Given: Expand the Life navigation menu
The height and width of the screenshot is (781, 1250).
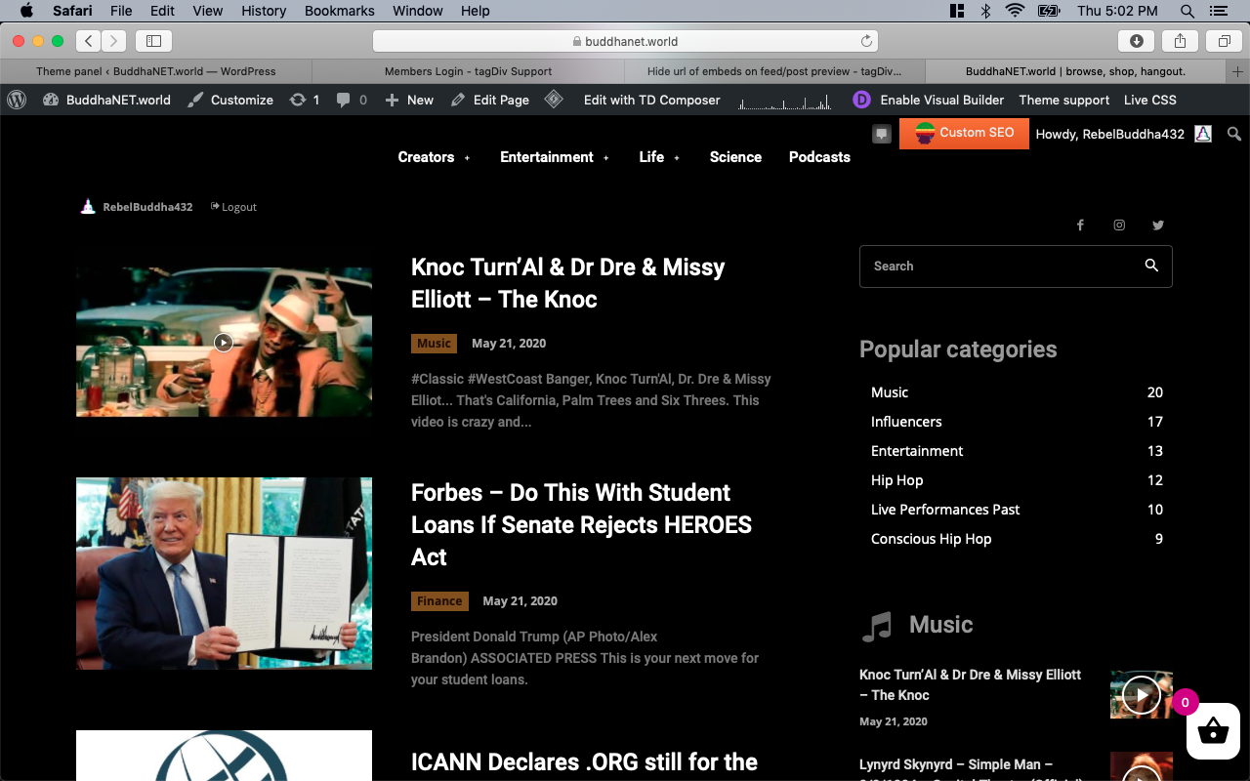Looking at the screenshot, I should tap(659, 157).
